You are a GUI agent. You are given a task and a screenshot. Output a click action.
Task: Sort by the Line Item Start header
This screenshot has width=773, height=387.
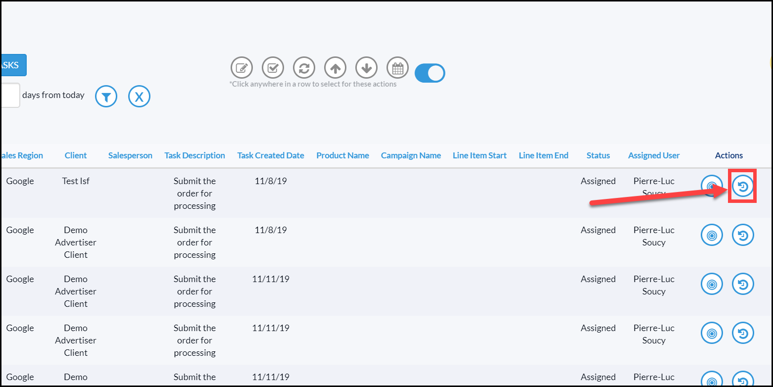(x=480, y=155)
